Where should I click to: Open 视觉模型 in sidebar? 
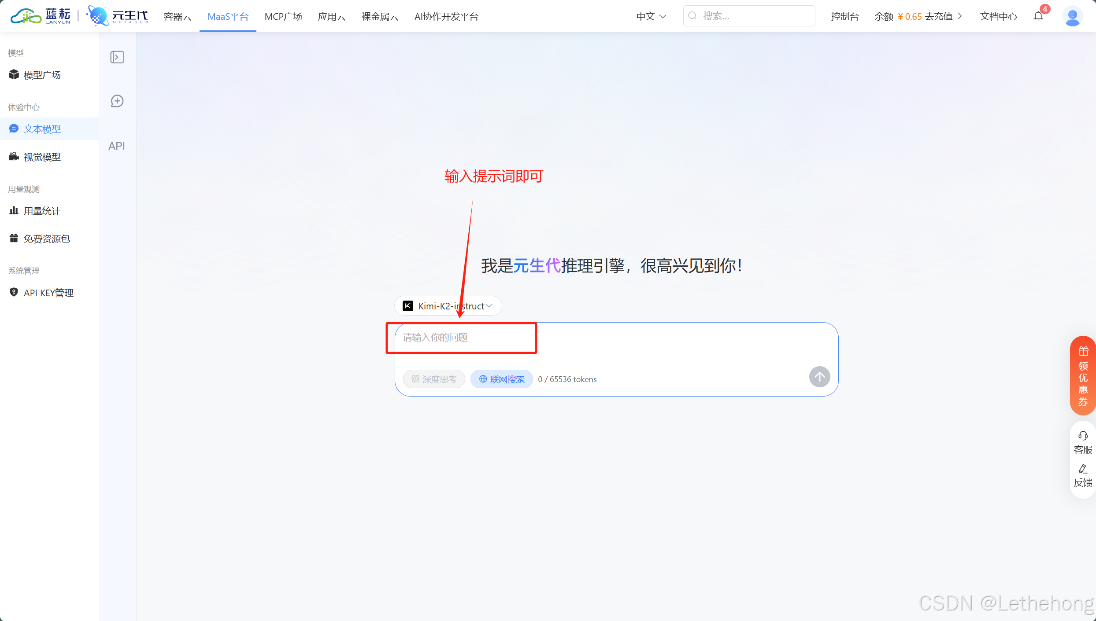49,157
